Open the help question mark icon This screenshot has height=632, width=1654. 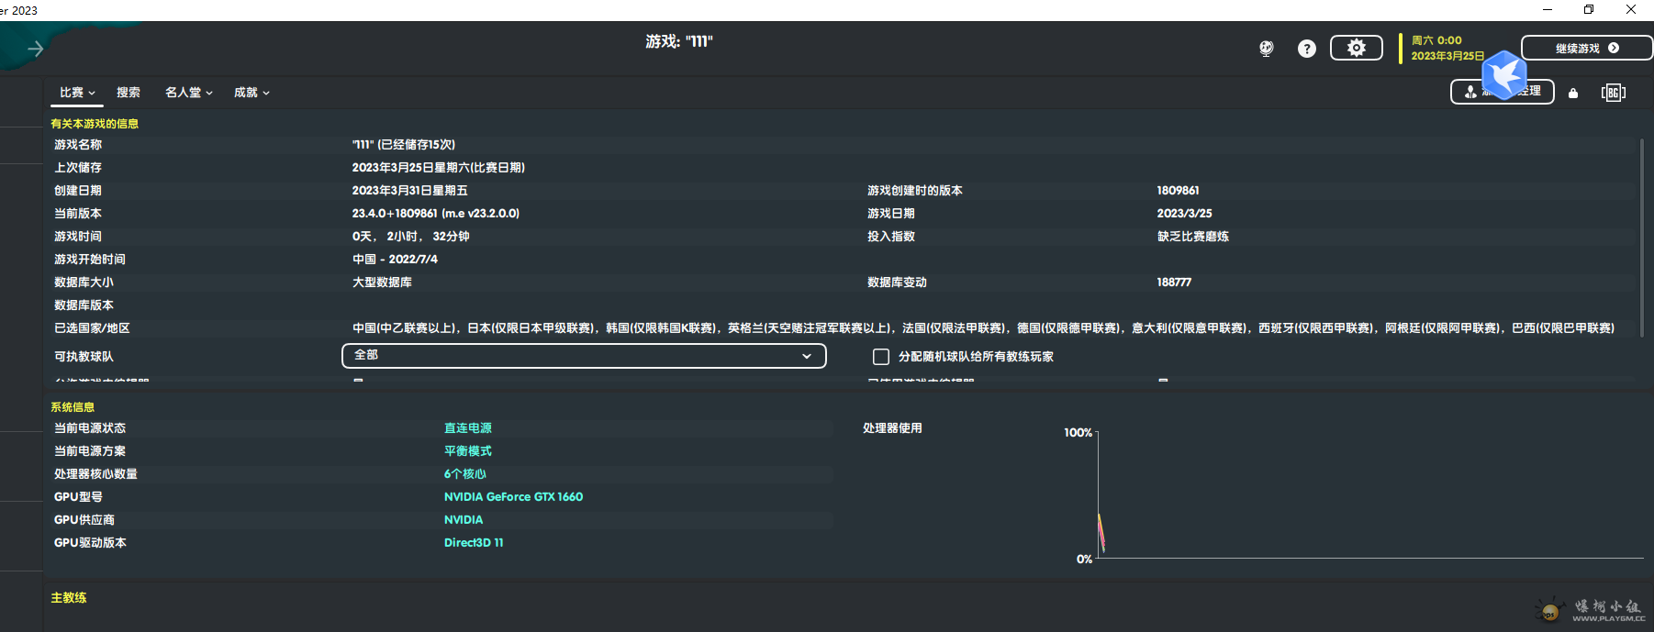click(x=1306, y=49)
